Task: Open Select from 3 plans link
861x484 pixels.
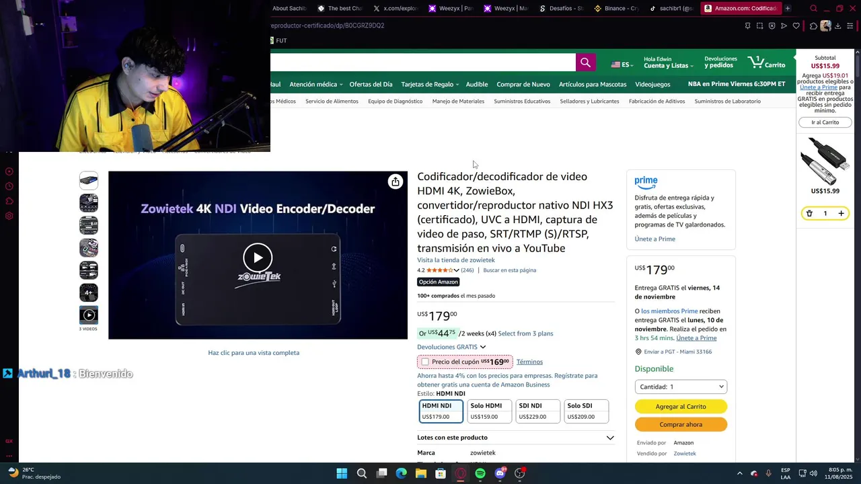Action: (525, 333)
